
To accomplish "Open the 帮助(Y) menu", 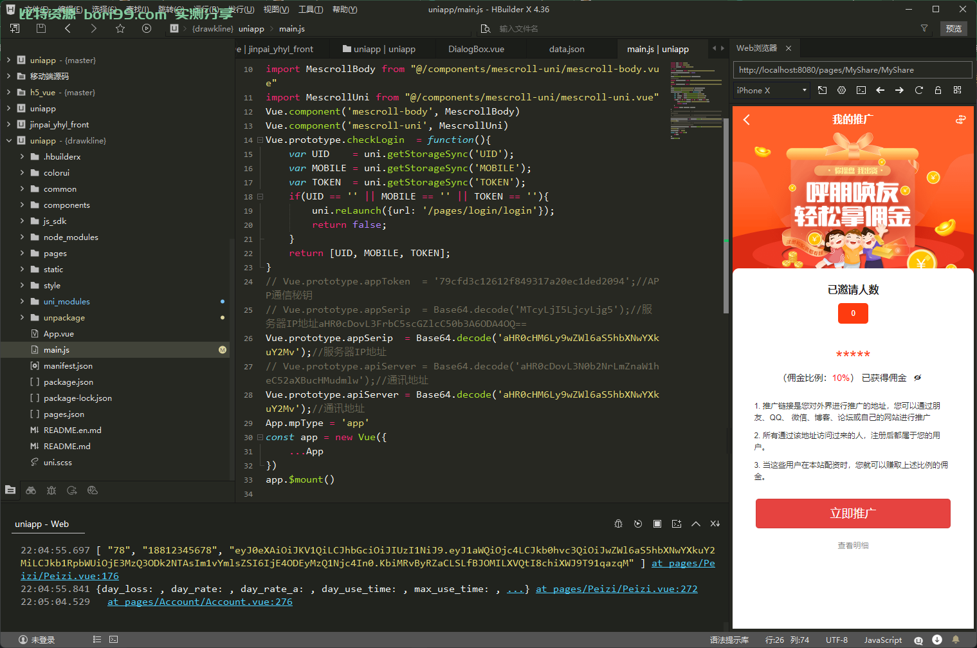I will tap(345, 9).
